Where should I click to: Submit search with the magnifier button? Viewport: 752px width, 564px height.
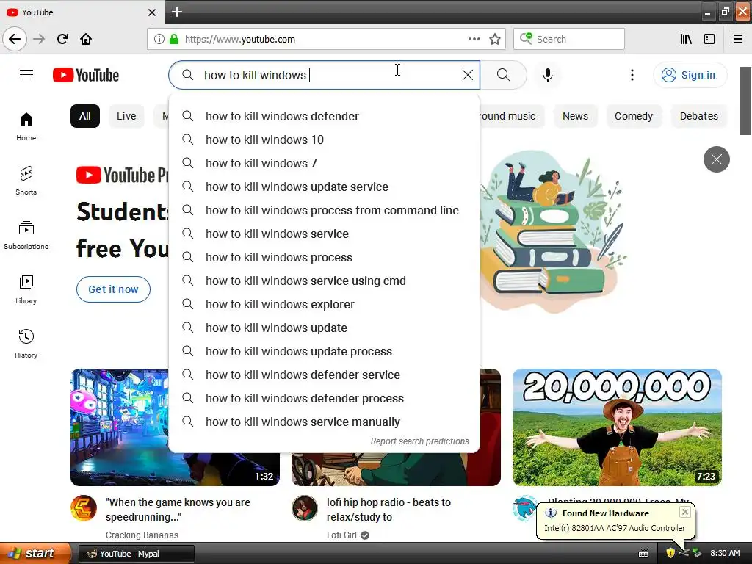(504, 75)
